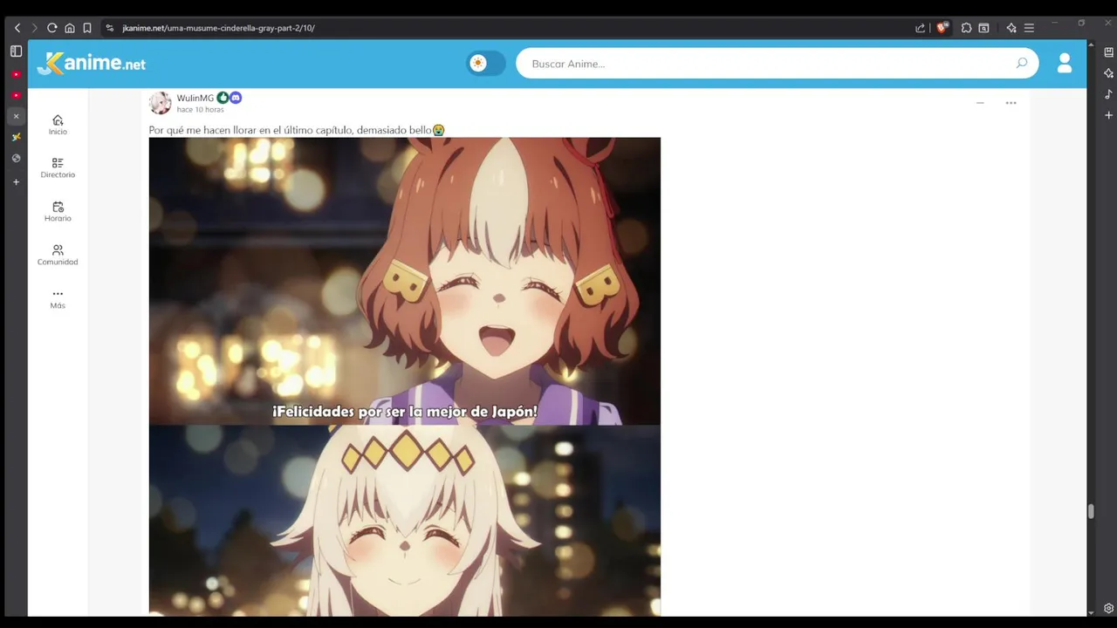The width and height of the screenshot is (1117, 628).
Task: Close the active tab with the X
Action: 16,116
